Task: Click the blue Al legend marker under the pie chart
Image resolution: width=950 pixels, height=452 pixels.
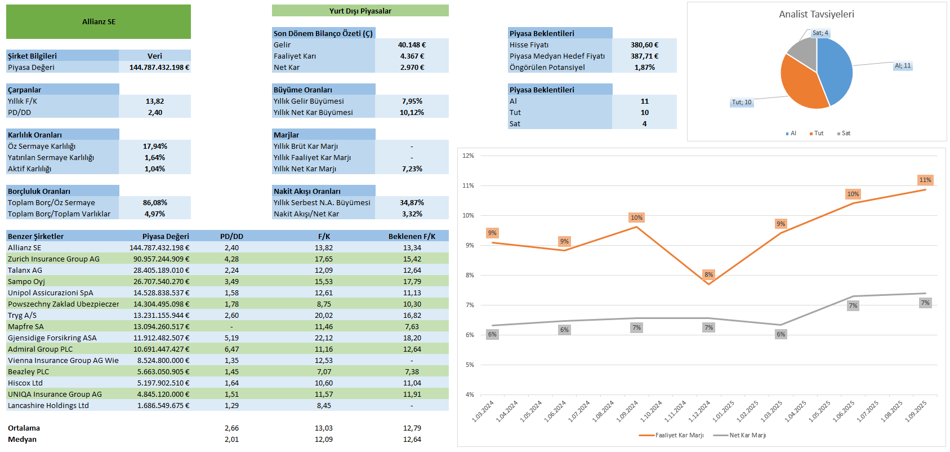Action: point(787,134)
